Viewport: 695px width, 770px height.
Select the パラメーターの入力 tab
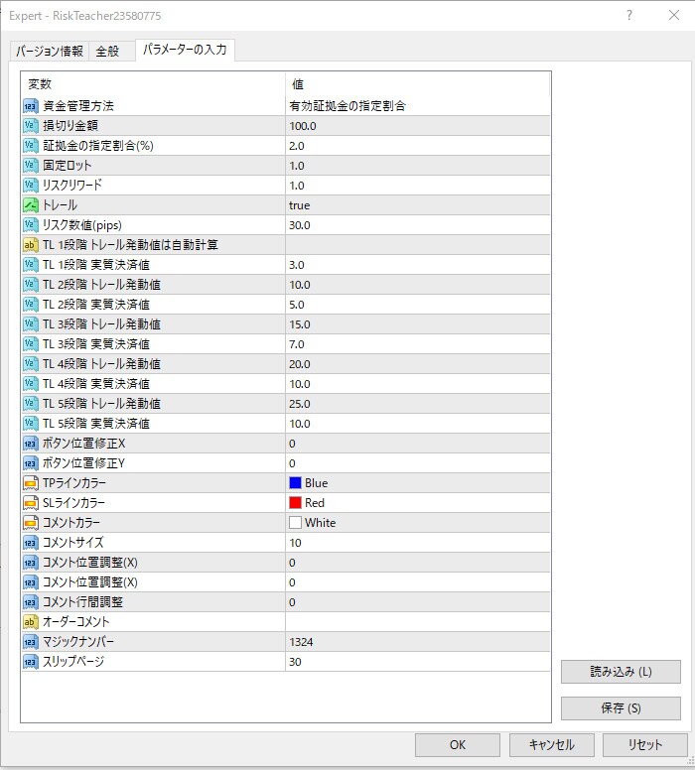(x=185, y=50)
